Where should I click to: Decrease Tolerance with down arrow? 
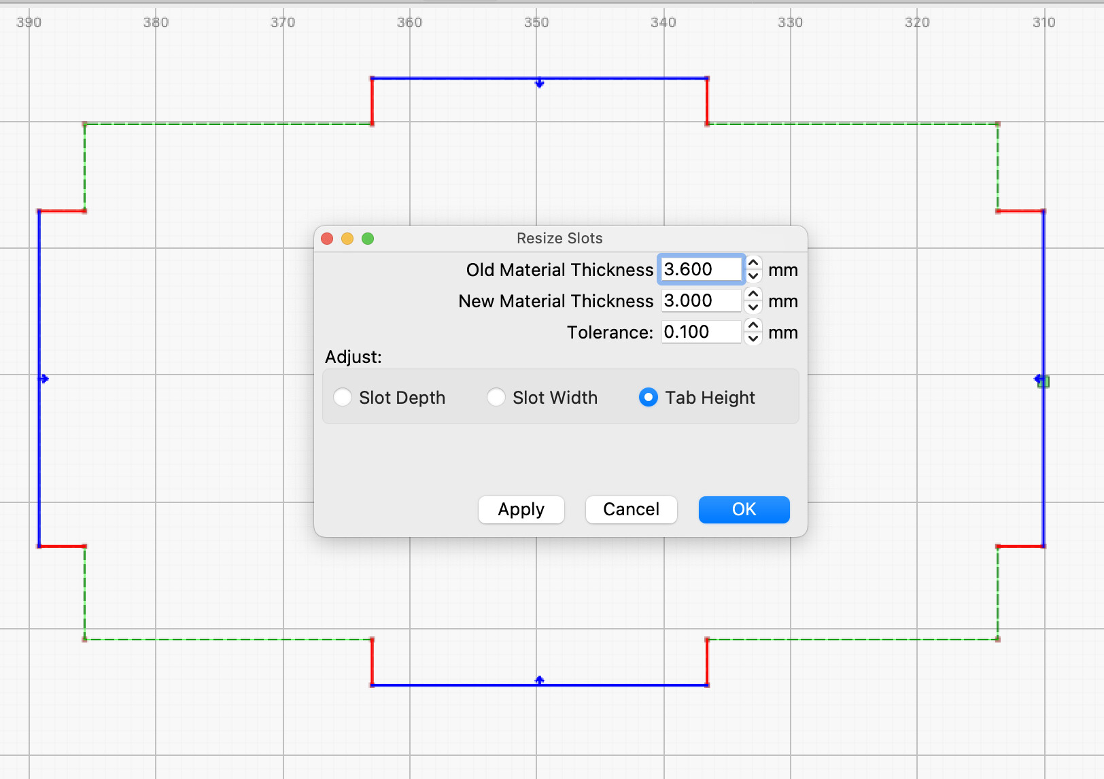point(753,339)
